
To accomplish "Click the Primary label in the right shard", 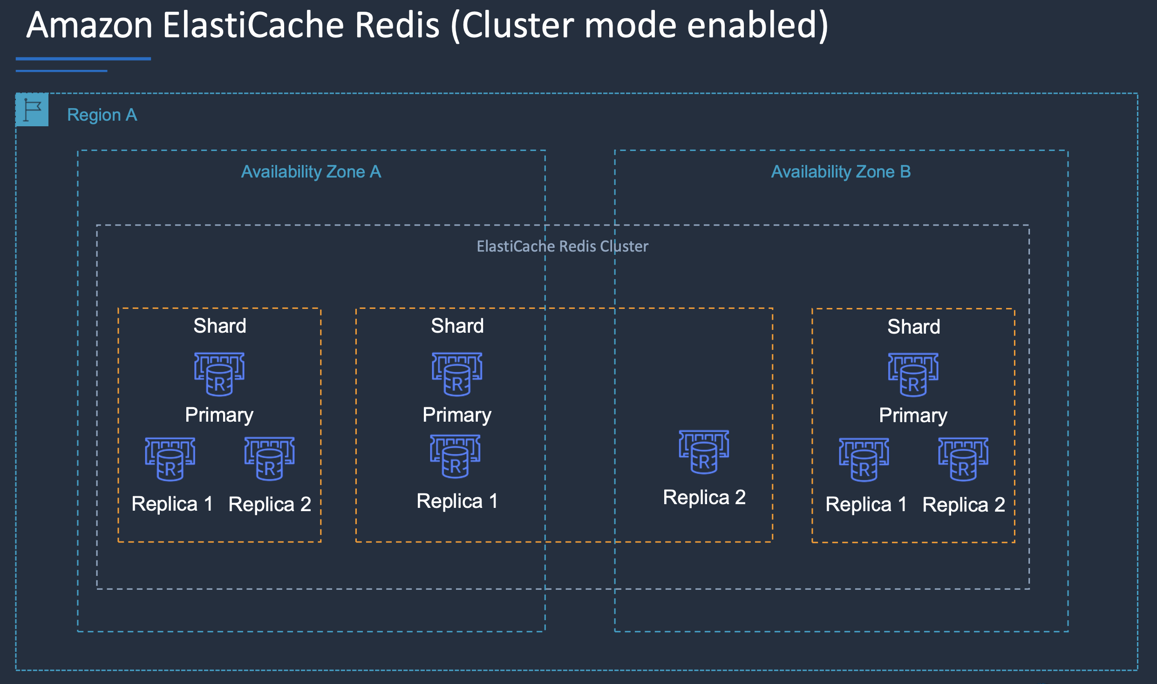I will [913, 415].
